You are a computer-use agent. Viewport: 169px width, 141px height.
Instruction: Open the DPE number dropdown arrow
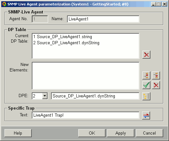coord(45,96)
